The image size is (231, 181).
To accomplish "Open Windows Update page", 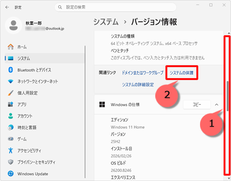I will (45, 174).
